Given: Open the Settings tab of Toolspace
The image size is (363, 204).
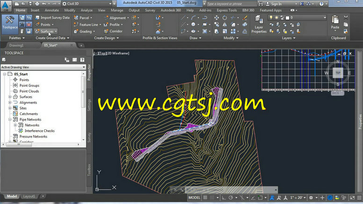Looking at the screenshot, I should pos(89,105).
